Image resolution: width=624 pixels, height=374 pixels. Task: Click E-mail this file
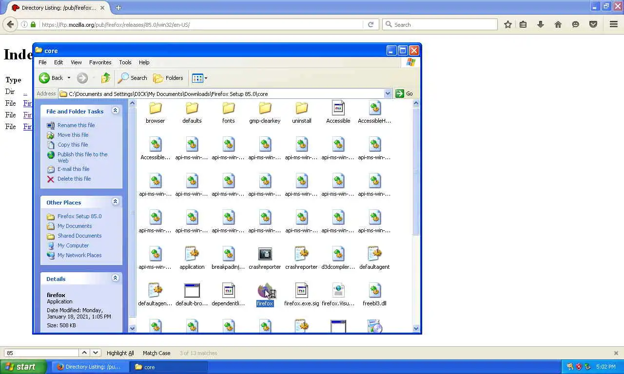coord(73,169)
